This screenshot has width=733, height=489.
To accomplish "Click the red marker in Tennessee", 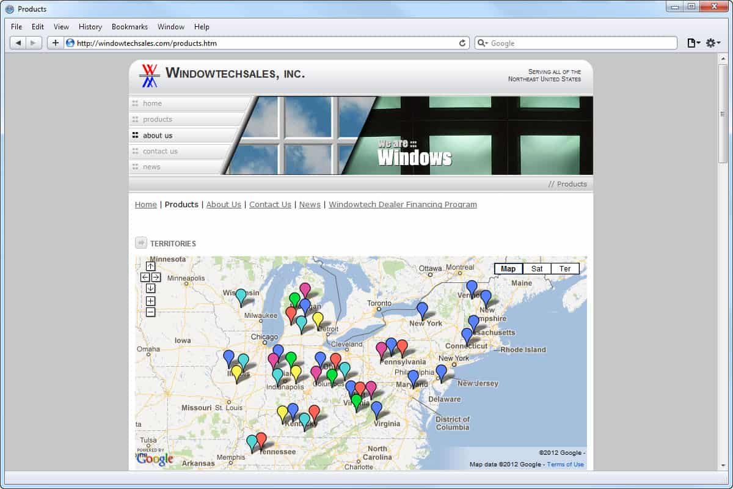I will (261, 440).
